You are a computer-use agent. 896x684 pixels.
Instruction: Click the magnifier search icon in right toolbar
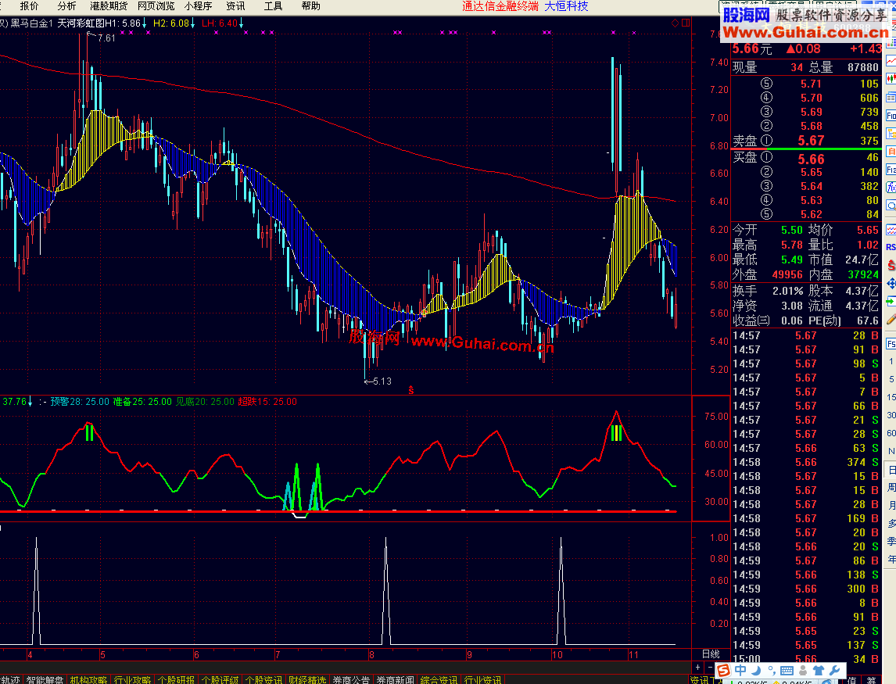click(891, 205)
